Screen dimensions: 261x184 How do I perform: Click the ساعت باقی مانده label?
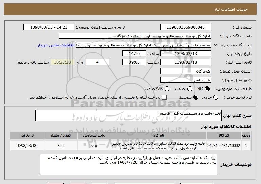click(x=34, y=62)
